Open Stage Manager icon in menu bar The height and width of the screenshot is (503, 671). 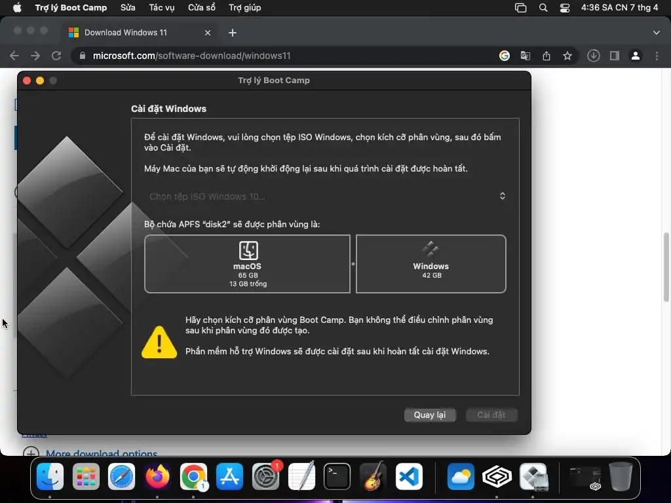pos(520,8)
